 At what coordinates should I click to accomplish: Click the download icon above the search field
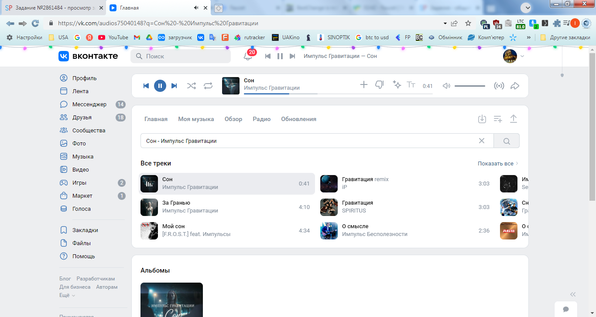tap(482, 119)
